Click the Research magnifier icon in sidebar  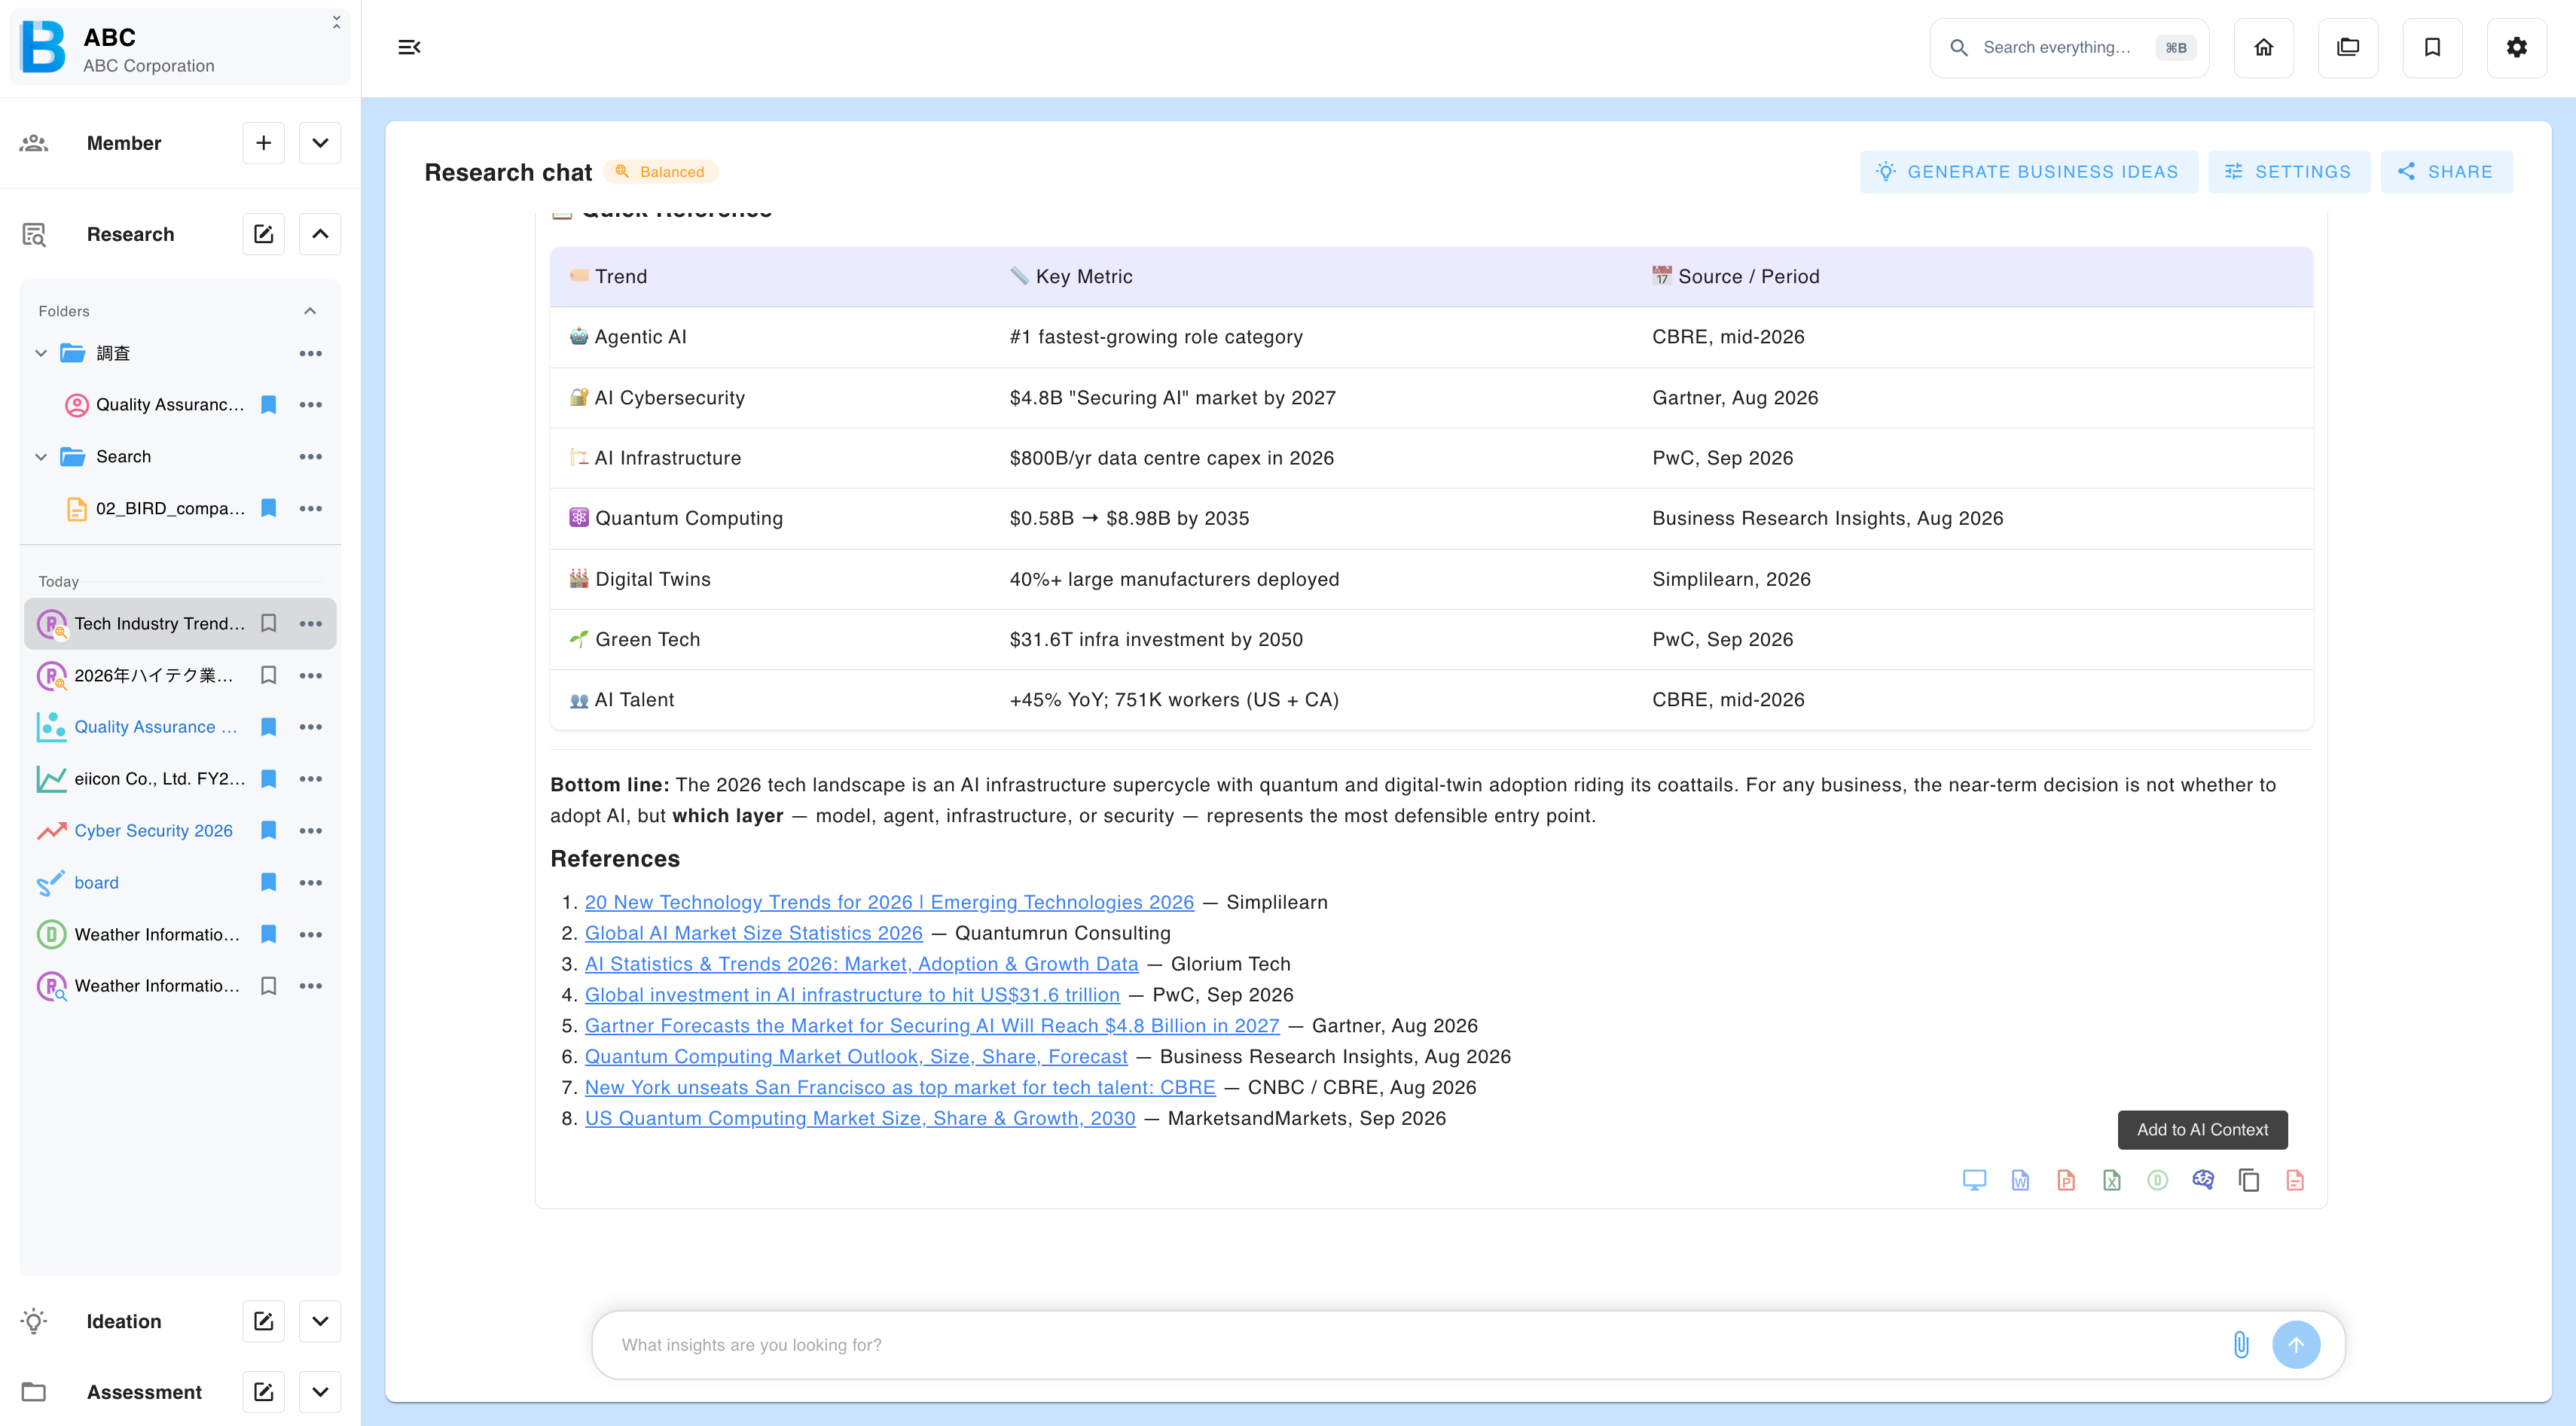(34, 234)
